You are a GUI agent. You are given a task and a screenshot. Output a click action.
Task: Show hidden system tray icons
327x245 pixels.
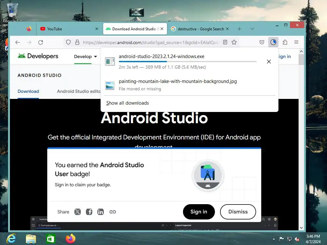coord(274,239)
